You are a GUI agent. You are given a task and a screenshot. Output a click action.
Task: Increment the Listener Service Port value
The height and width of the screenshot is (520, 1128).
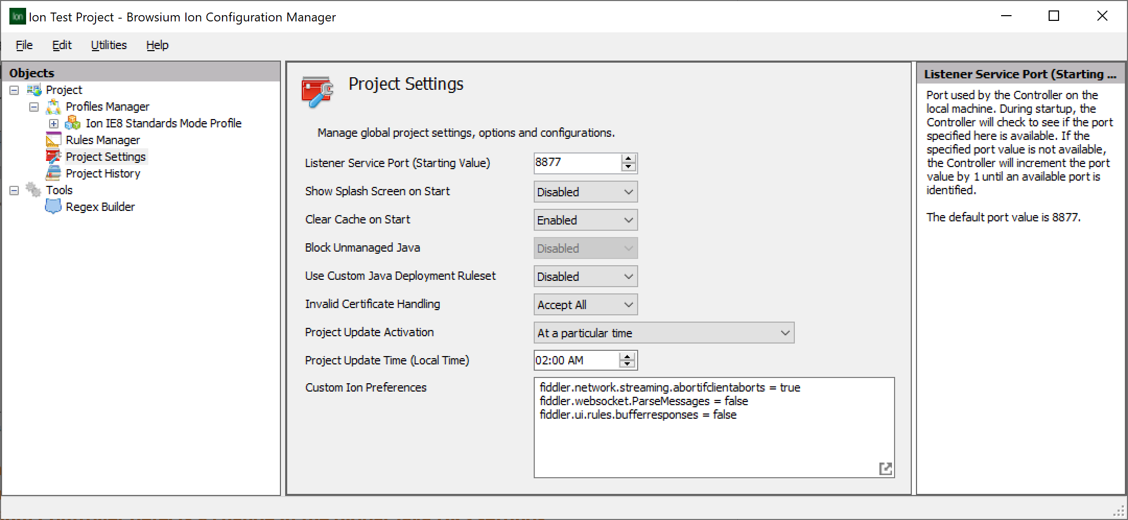coord(628,159)
